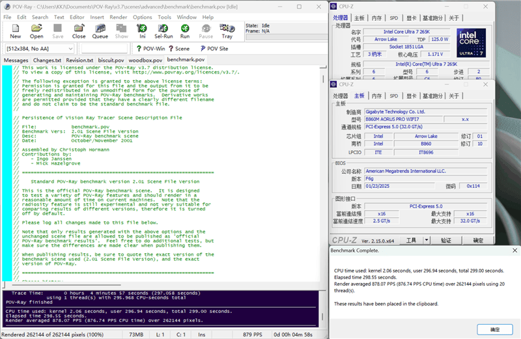Screen dimensions: 521x339
Task: Click the Socket 1851 LGA field
Action: [x=406, y=47]
